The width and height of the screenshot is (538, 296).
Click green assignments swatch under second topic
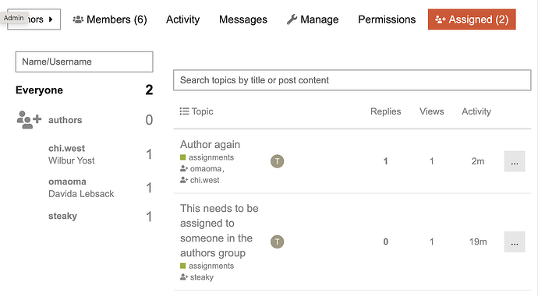tap(183, 266)
